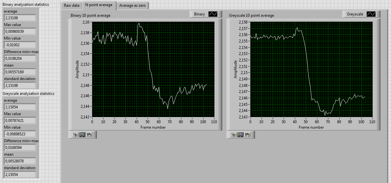Click the 2,16 top scale value on Binary graph
This screenshot has width=391, height=183.
click(86, 22)
